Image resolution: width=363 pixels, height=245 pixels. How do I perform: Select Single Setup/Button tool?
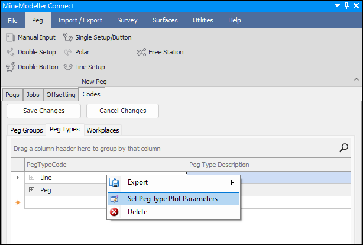pyautogui.click(x=98, y=37)
